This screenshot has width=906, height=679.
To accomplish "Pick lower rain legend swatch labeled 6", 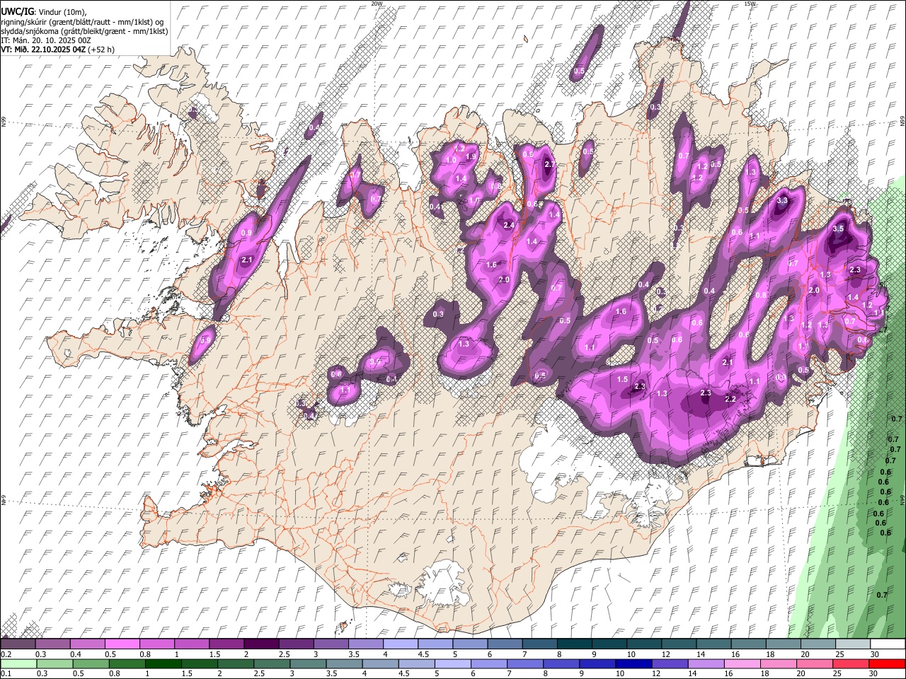I will pos(489,663).
